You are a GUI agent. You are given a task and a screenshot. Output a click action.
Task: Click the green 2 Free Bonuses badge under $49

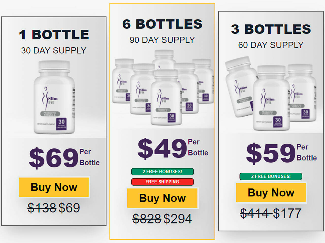[162, 172]
